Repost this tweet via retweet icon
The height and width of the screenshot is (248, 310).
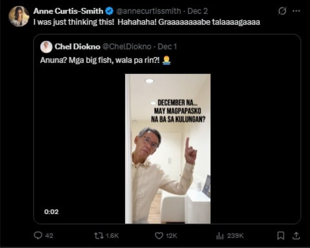(x=98, y=236)
